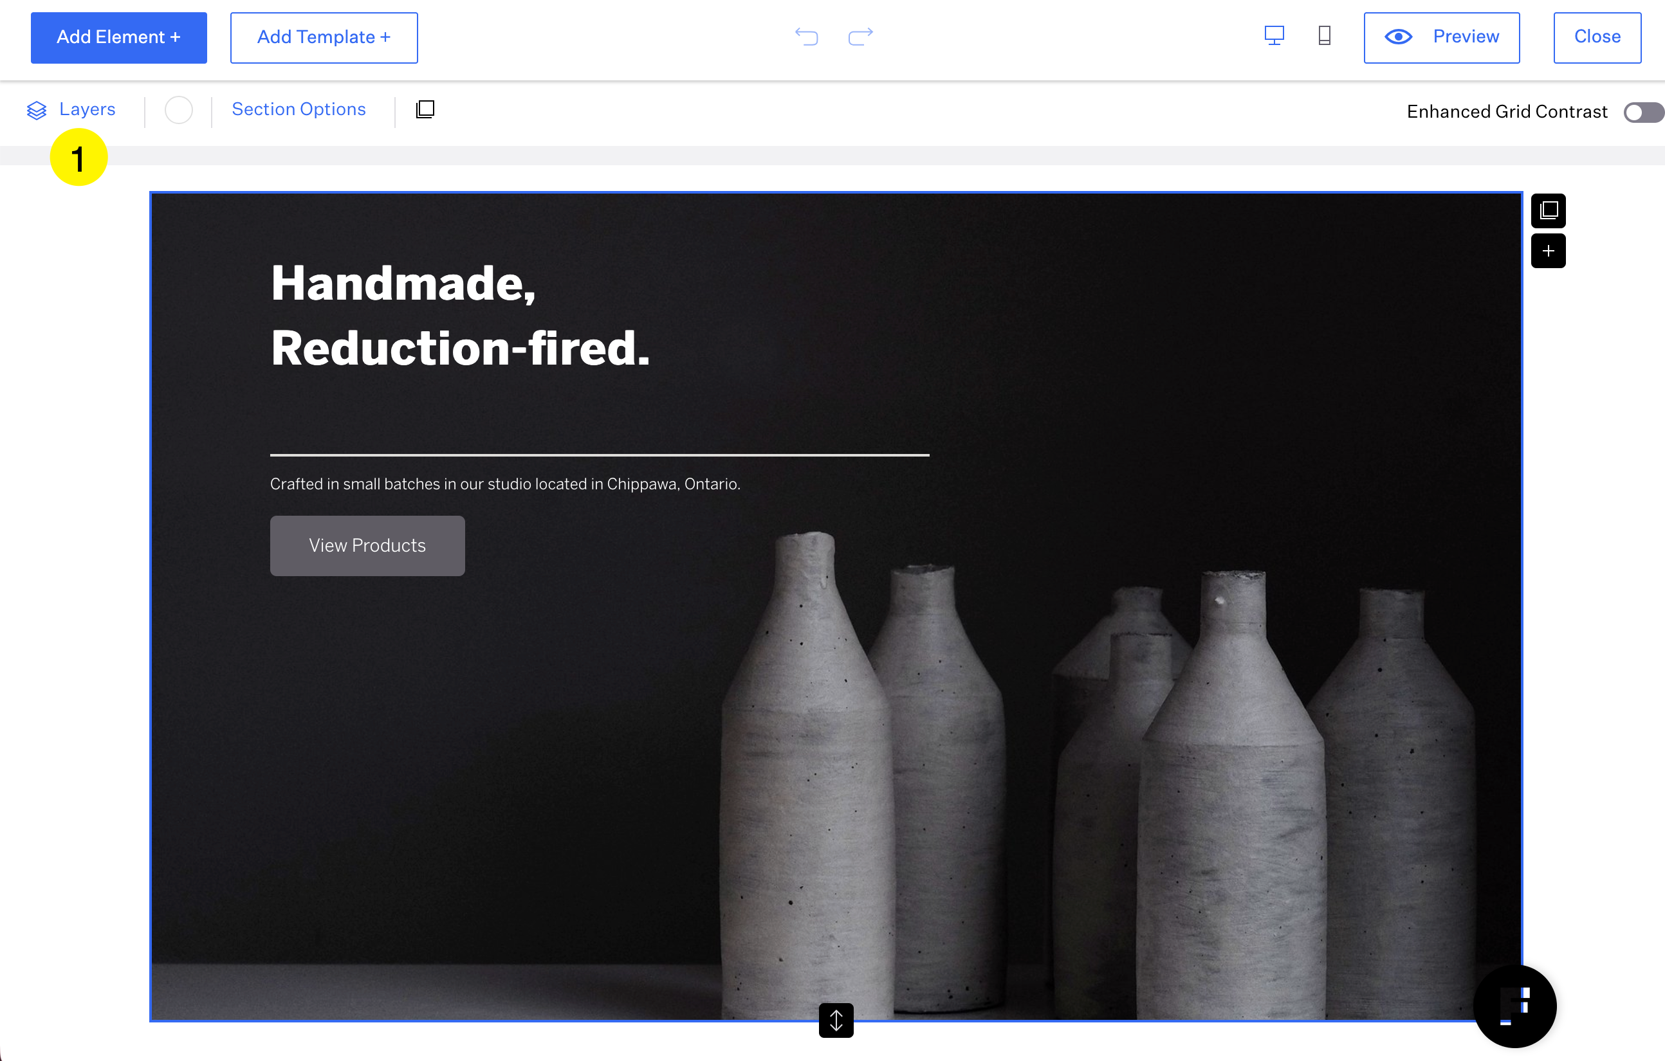Image resolution: width=1665 pixels, height=1061 pixels.
Task: Click the Close button
Action: pos(1597,37)
